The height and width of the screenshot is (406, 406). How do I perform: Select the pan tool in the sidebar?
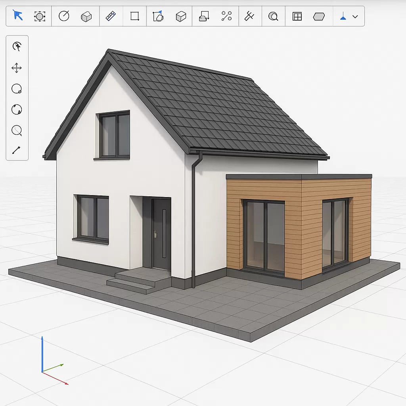[16, 68]
